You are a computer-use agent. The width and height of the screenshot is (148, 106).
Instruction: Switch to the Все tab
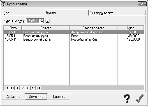[x=23, y=13]
